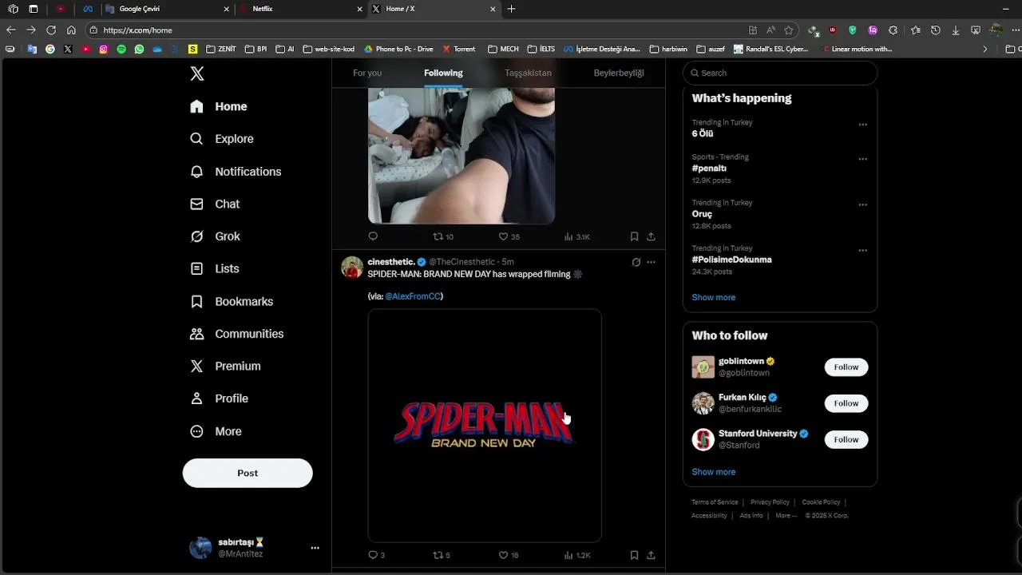
Task: View analytics of post with 3.1K views
Action: [x=576, y=236]
